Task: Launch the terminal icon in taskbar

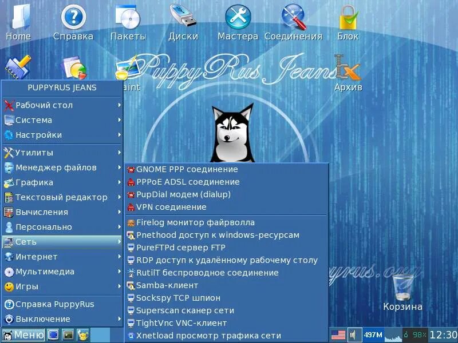Action: 68,335
